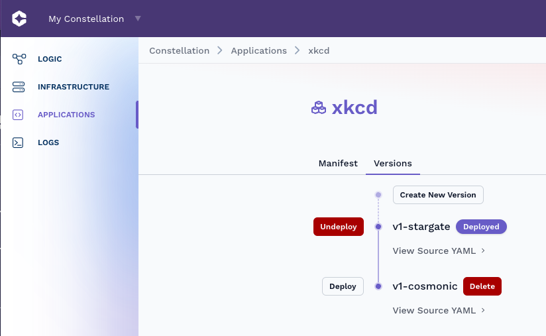
Task: Switch to the Manifest tab
Action: (x=338, y=163)
